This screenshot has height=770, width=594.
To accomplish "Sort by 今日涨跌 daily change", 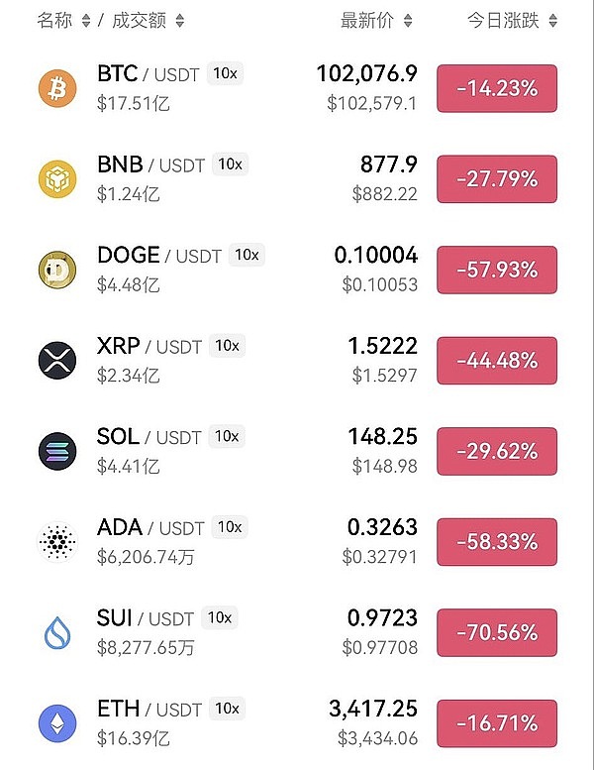I will [x=511, y=20].
